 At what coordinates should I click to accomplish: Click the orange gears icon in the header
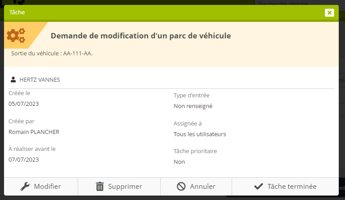(16, 35)
